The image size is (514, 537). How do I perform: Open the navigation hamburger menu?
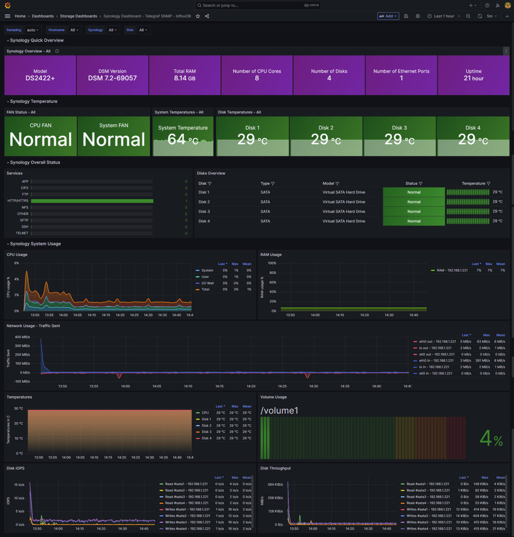[x=7, y=16]
